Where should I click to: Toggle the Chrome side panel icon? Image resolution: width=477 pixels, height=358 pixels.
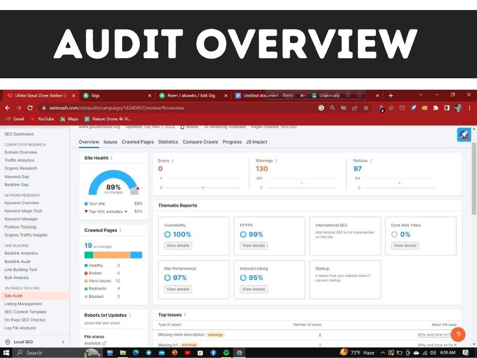(446, 108)
